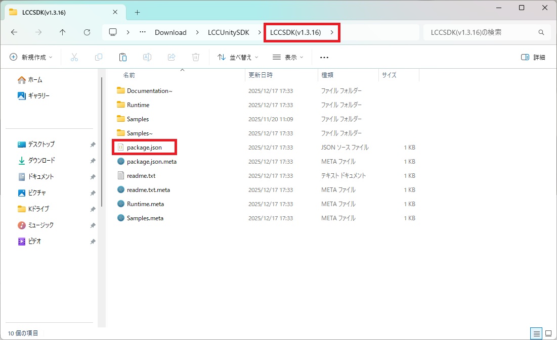Refresh the current folder view

coord(87,32)
